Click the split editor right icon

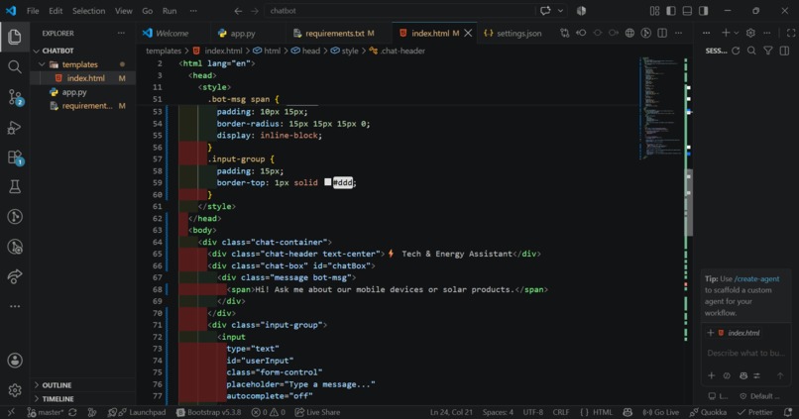pyautogui.click(x=662, y=33)
